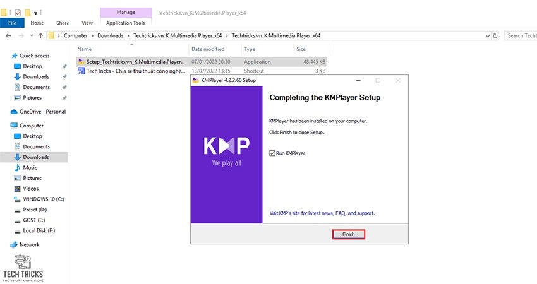
Task: Open the Music folder
Action: pyautogui.click(x=30, y=168)
